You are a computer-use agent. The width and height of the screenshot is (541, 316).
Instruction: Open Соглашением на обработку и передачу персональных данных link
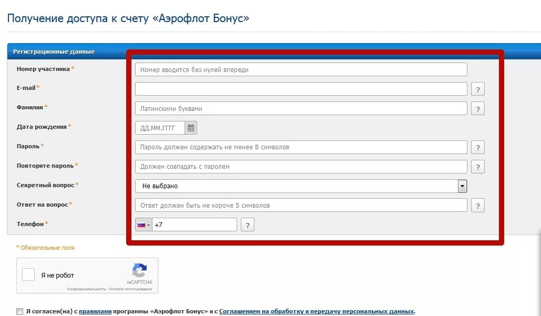tap(317, 311)
